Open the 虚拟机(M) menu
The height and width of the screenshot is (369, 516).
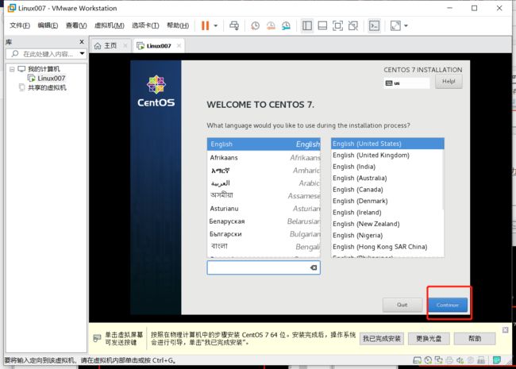pyautogui.click(x=110, y=25)
